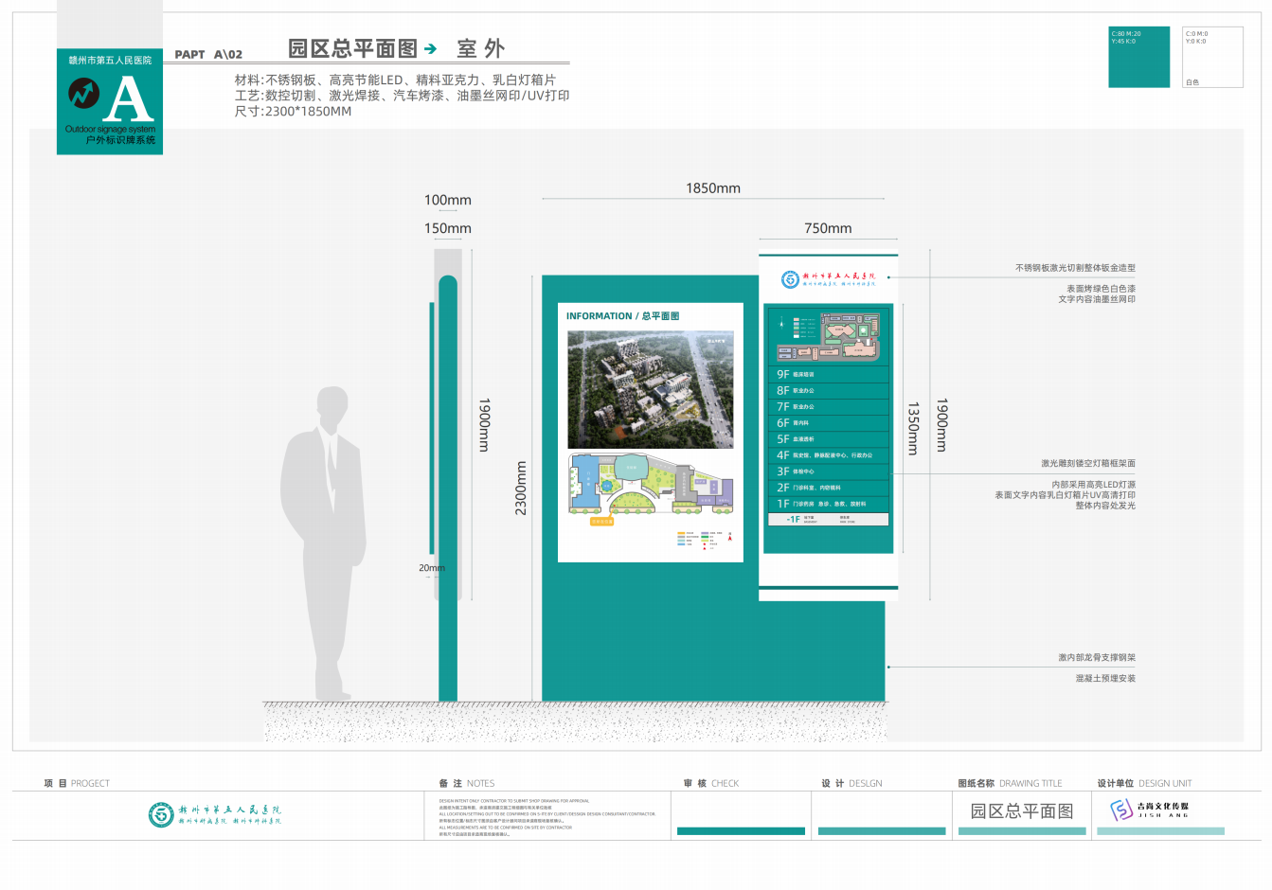The width and height of the screenshot is (1272, 890).
Task: Click the 尺寸:2300*1850MM line
Action: (293, 111)
